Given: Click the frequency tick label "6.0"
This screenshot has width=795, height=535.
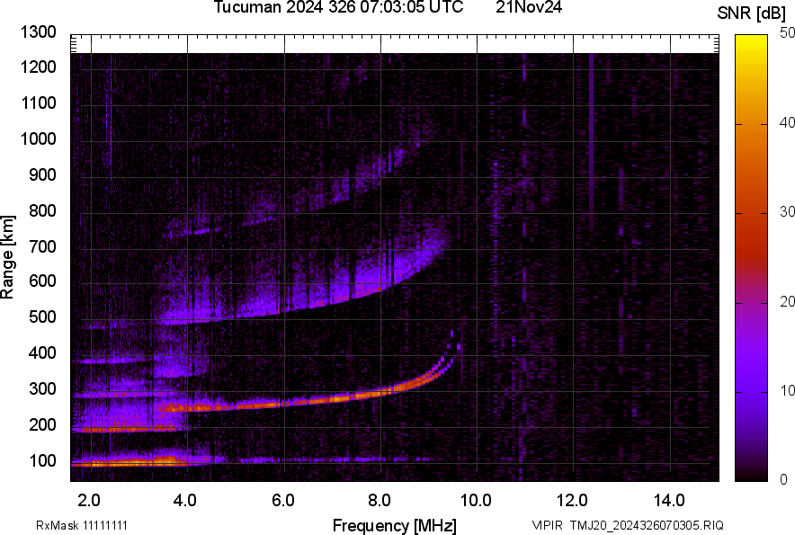Looking at the screenshot, I should point(283,501).
